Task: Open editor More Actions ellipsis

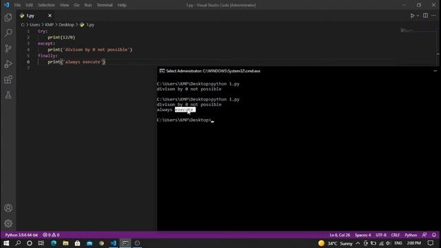Action: pyautogui.click(x=433, y=16)
